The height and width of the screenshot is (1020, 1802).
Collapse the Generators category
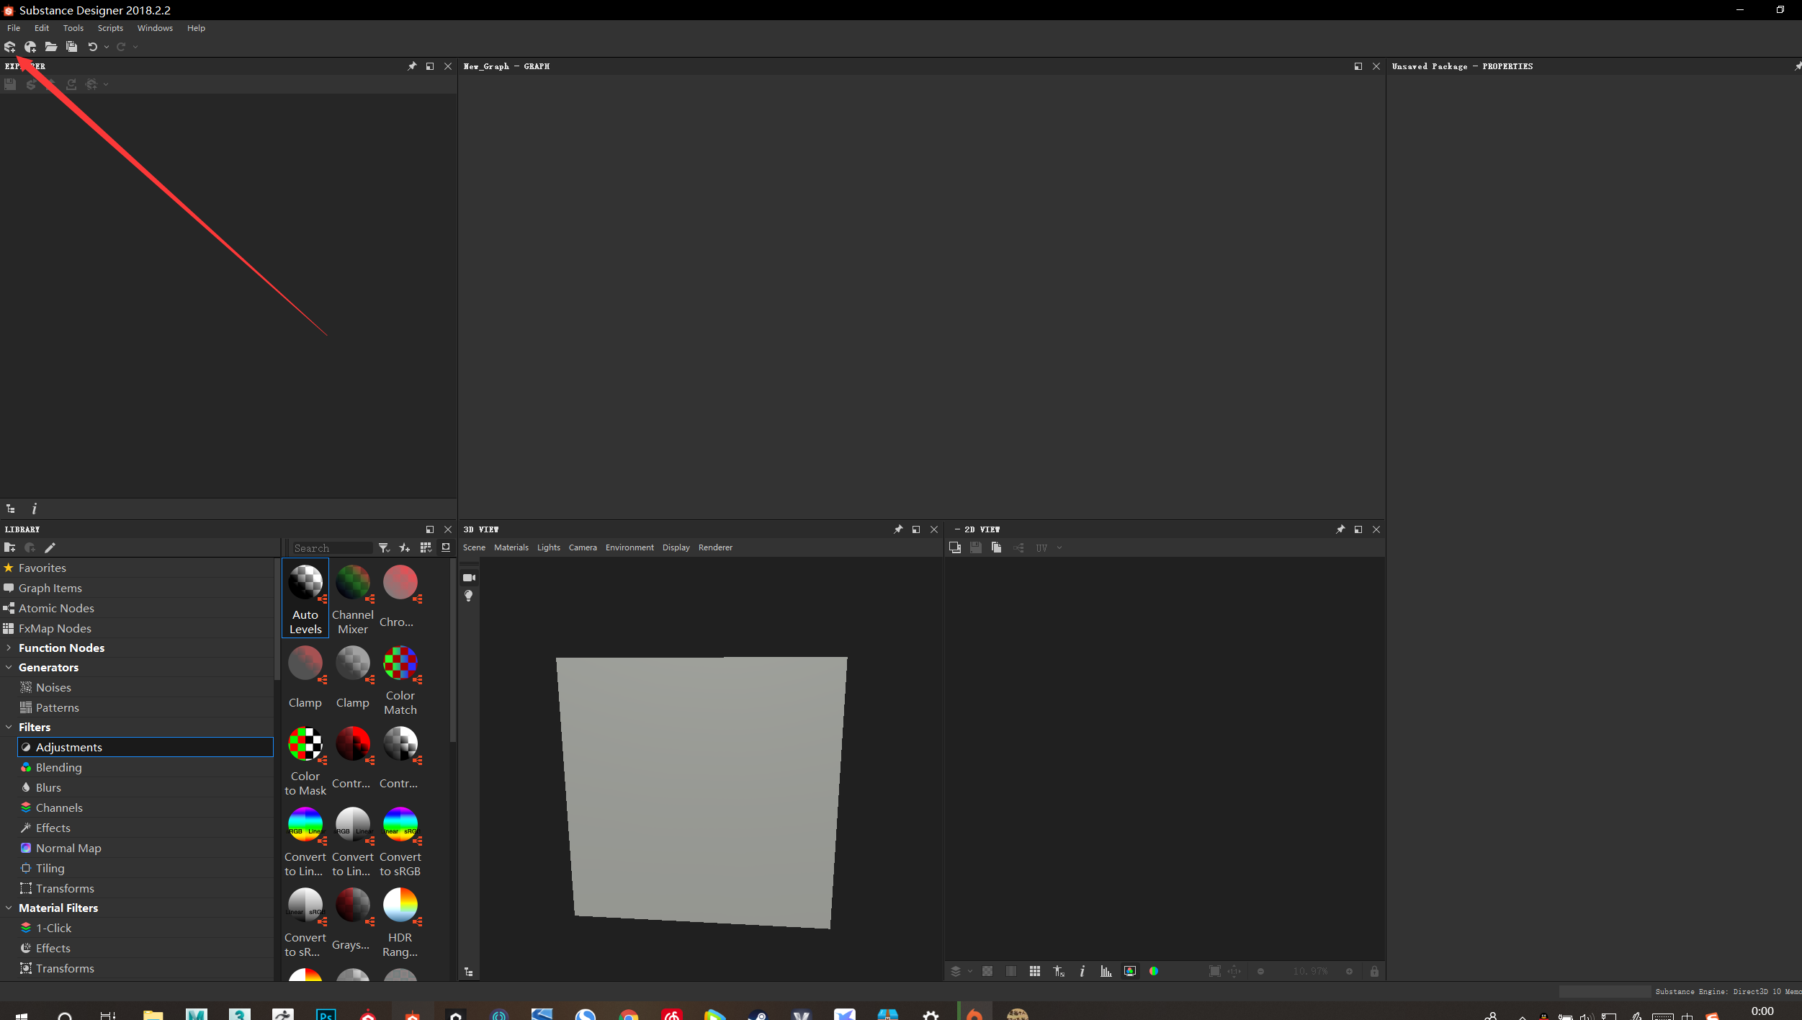point(9,667)
